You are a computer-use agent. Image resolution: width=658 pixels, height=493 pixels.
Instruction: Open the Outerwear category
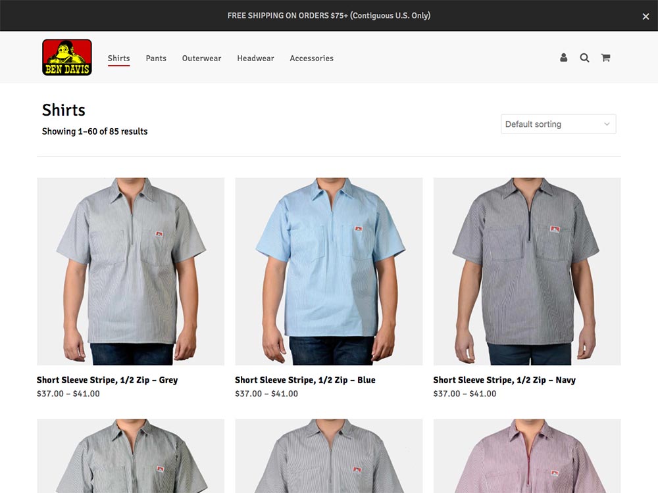(x=201, y=59)
